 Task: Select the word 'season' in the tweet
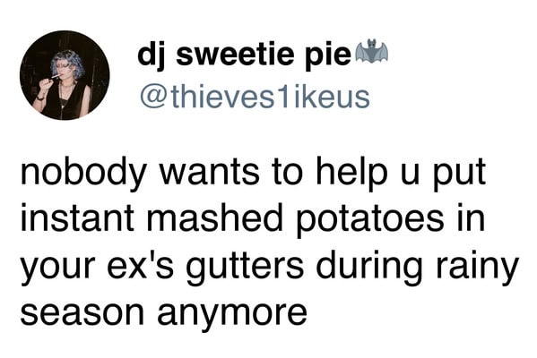[82, 311]
